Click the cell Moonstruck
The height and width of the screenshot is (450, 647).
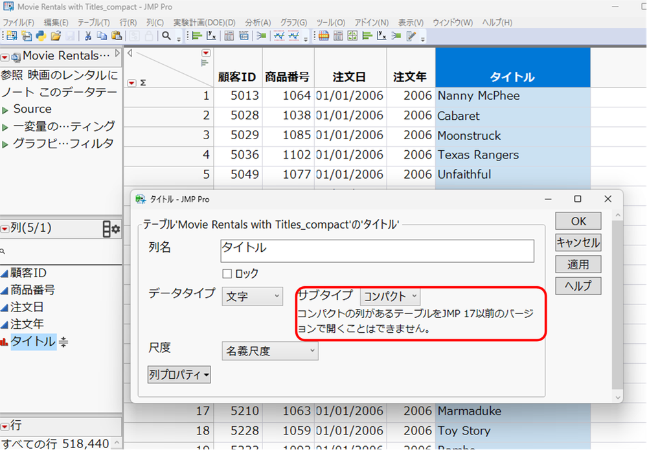tap(512, 136)
